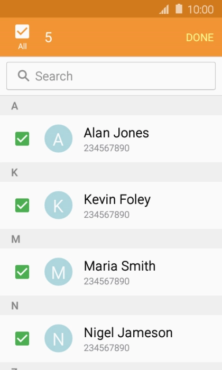Tap the K section header
The height and width of the screenshot is (370, 222).
(x=111, y=172)
